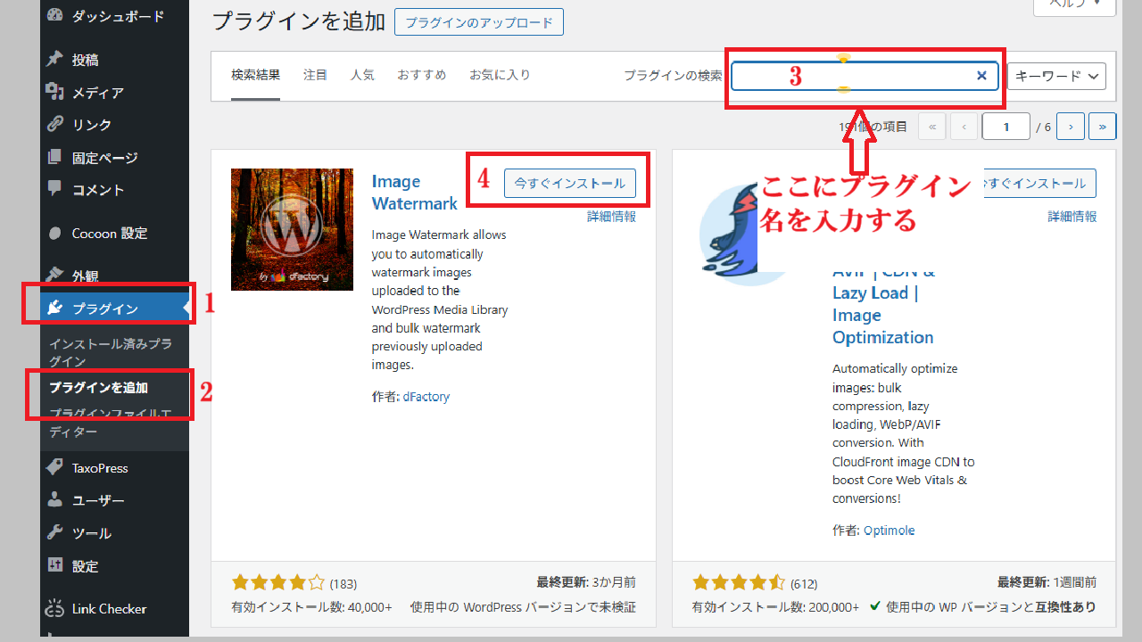The width and height of the screenshot is (1142, 642).
Task: Switch to the 注目 tab
Action: (315, 75)
